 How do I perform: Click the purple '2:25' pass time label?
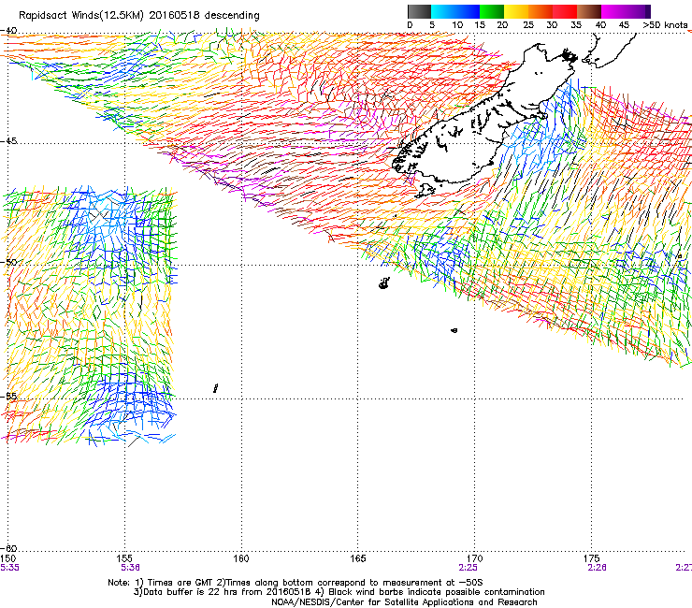point(469,568)
